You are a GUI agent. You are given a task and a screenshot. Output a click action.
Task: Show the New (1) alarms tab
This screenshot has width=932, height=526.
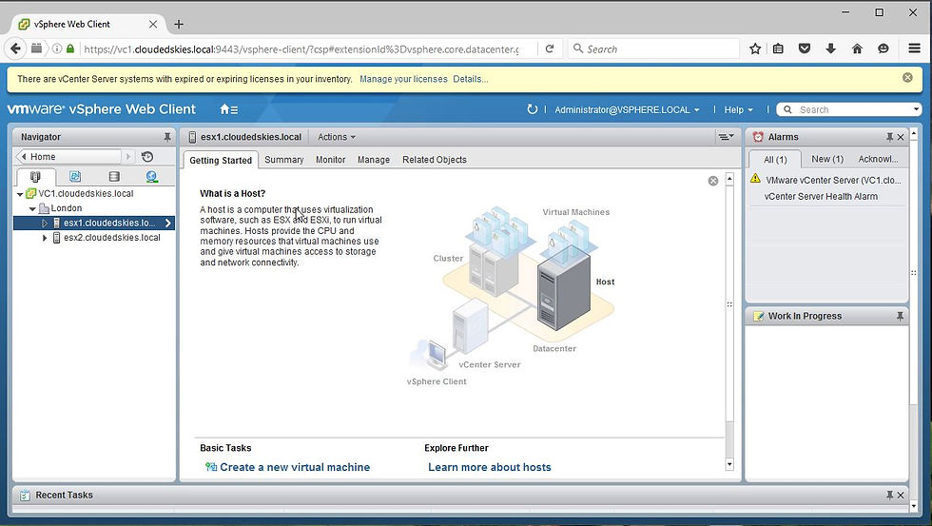(827, 159)
